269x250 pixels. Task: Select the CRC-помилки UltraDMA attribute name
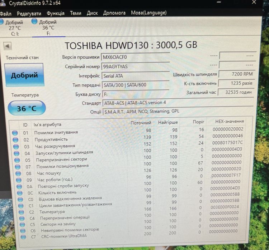64,236
